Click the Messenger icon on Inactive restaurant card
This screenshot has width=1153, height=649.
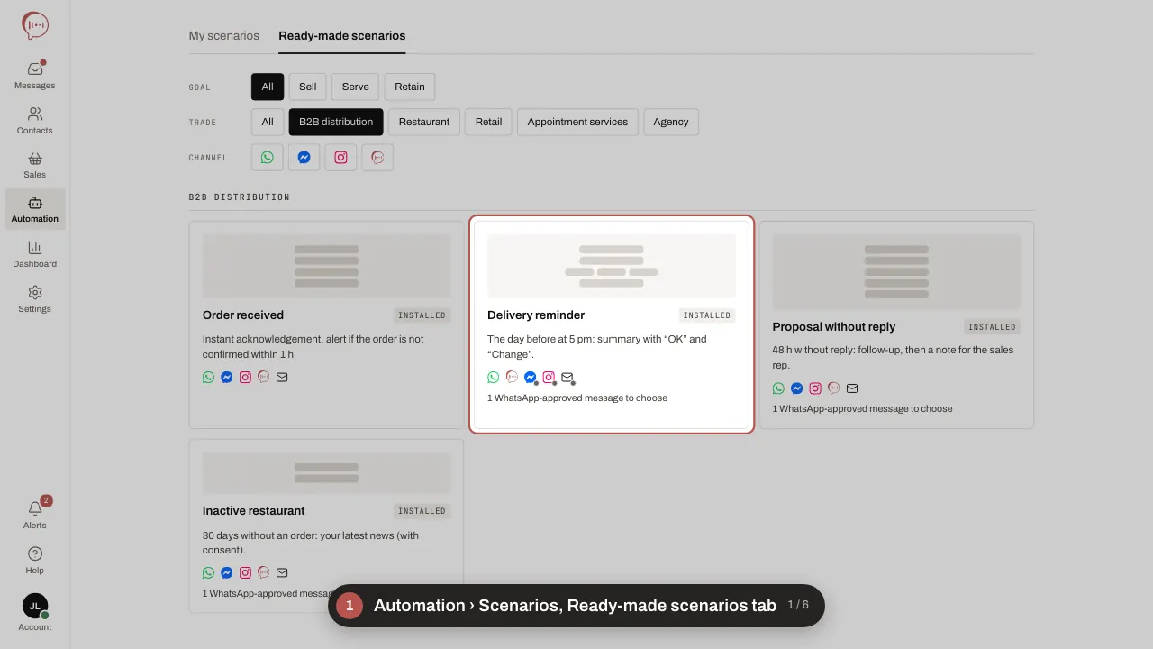[227, 573]
